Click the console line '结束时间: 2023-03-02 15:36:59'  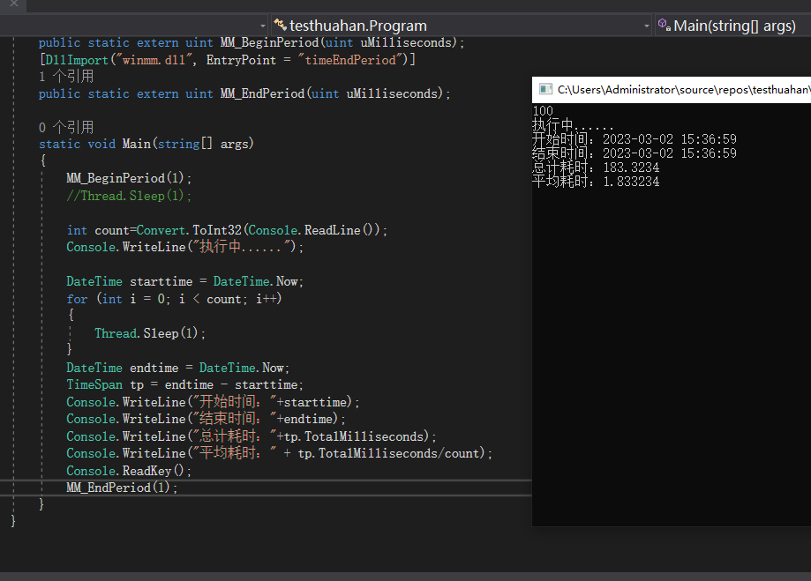point(635,153)
